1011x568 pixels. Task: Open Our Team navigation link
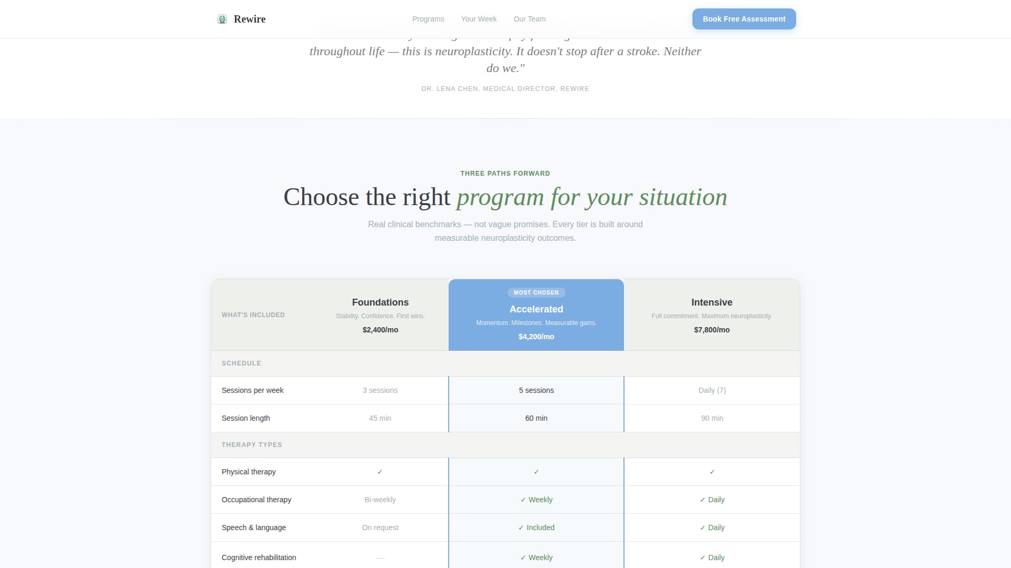click(x=529, y=19)
